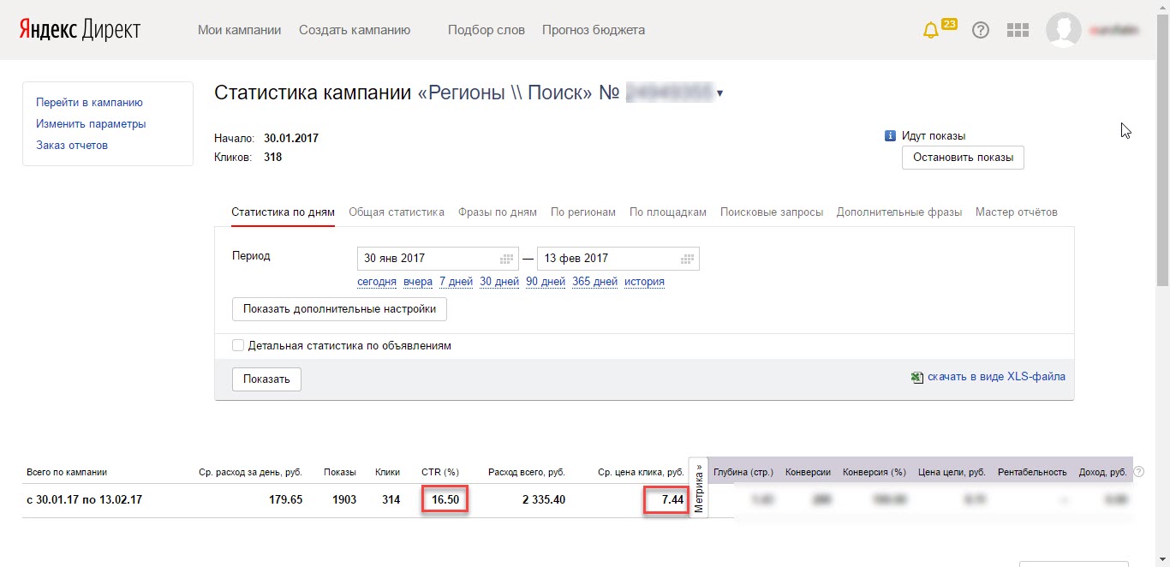Open the Поисковые запросы tab
This screenshot has height=567, width=1170.
772,212
